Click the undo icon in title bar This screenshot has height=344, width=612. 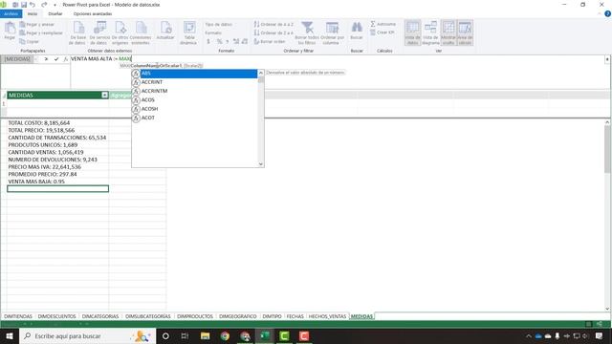tap(33, 5)
